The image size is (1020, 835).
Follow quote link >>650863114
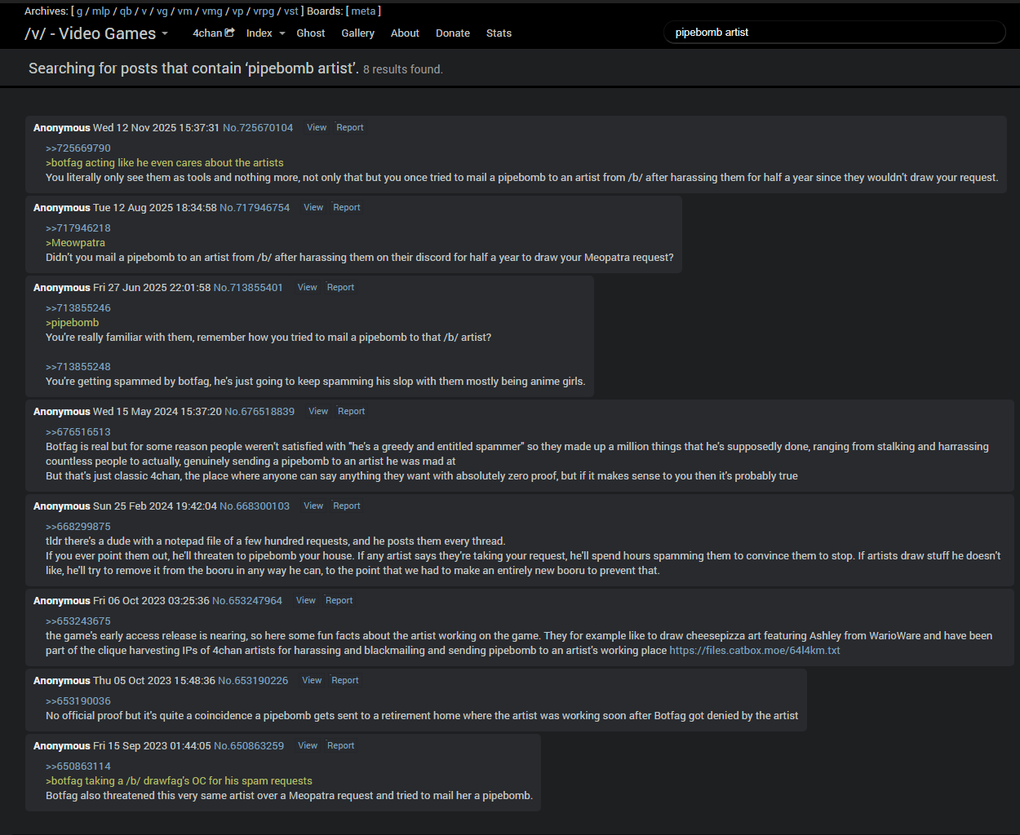point(78,767)
